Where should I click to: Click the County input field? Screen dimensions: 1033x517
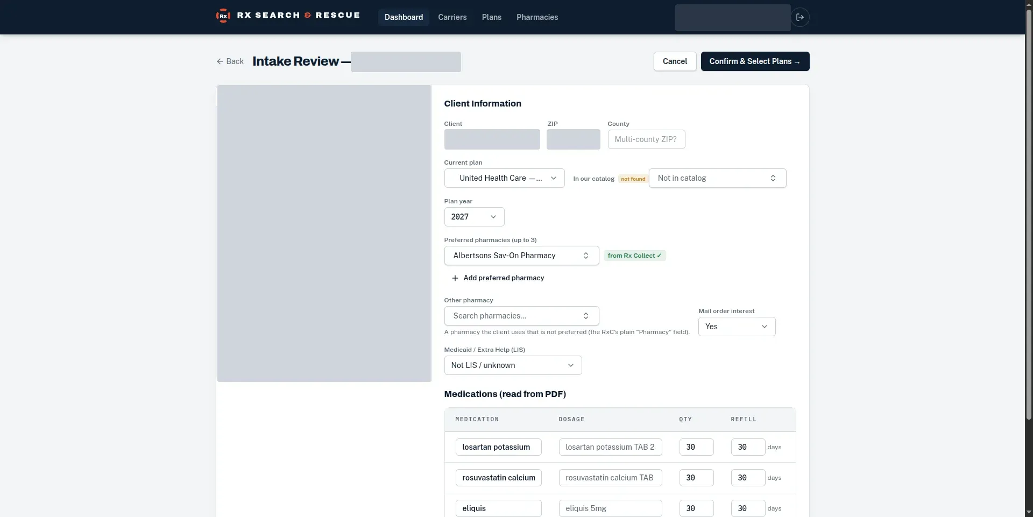(646, 139)
